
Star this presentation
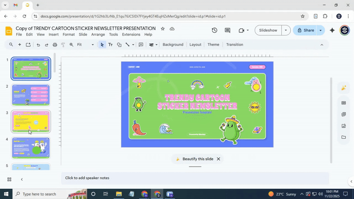(163, 28)
